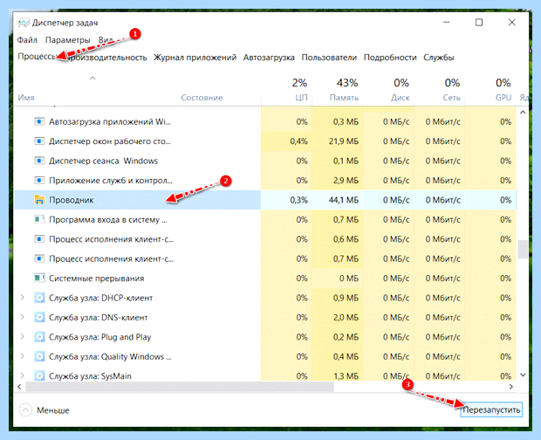Sort by the Состояние column header

tap(202, 98)
